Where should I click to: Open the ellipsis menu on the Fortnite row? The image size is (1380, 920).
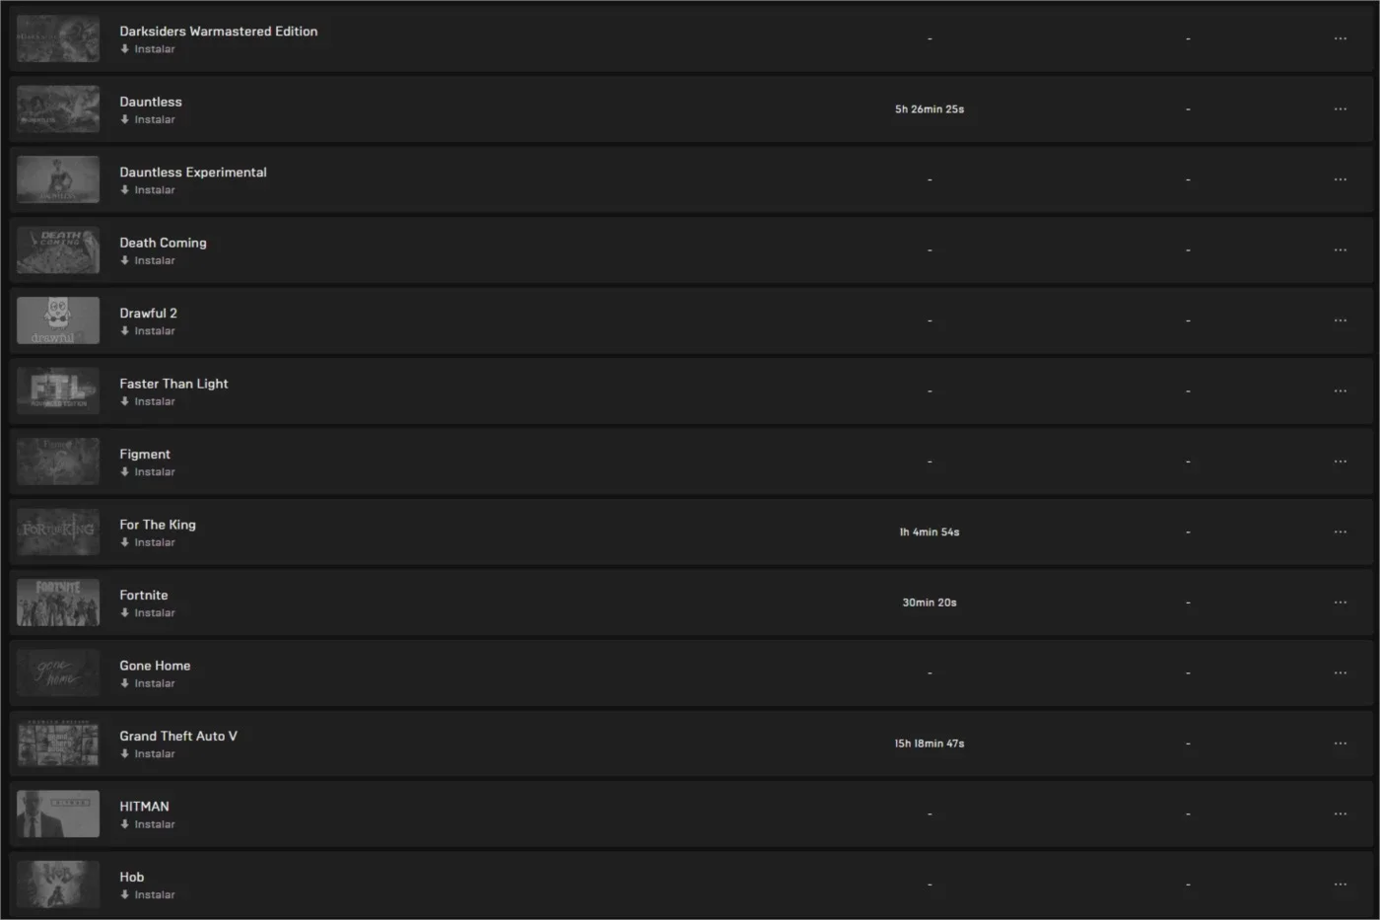(1340, 602)
